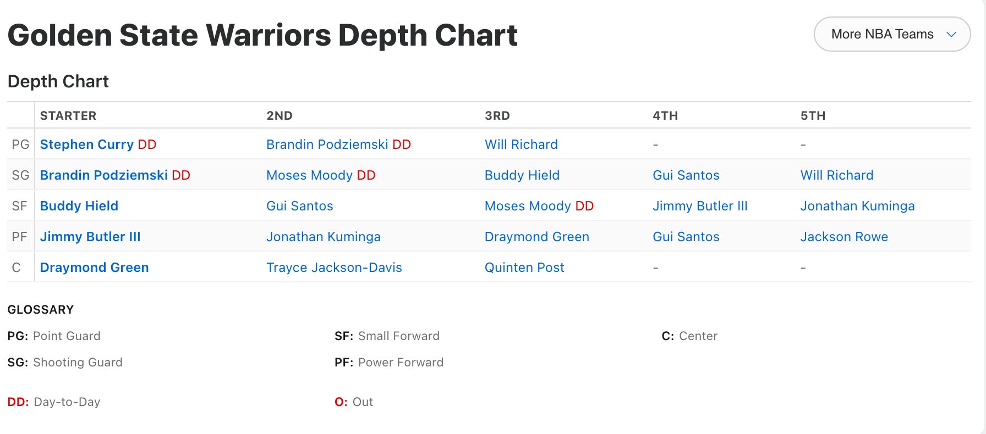Viewport: 986px width, 434px height.
Task: Click Jonathan Kuminga in the SF row
Action: [857, 206]
